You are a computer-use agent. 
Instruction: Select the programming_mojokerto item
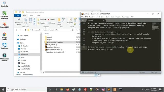click(55, 42)
